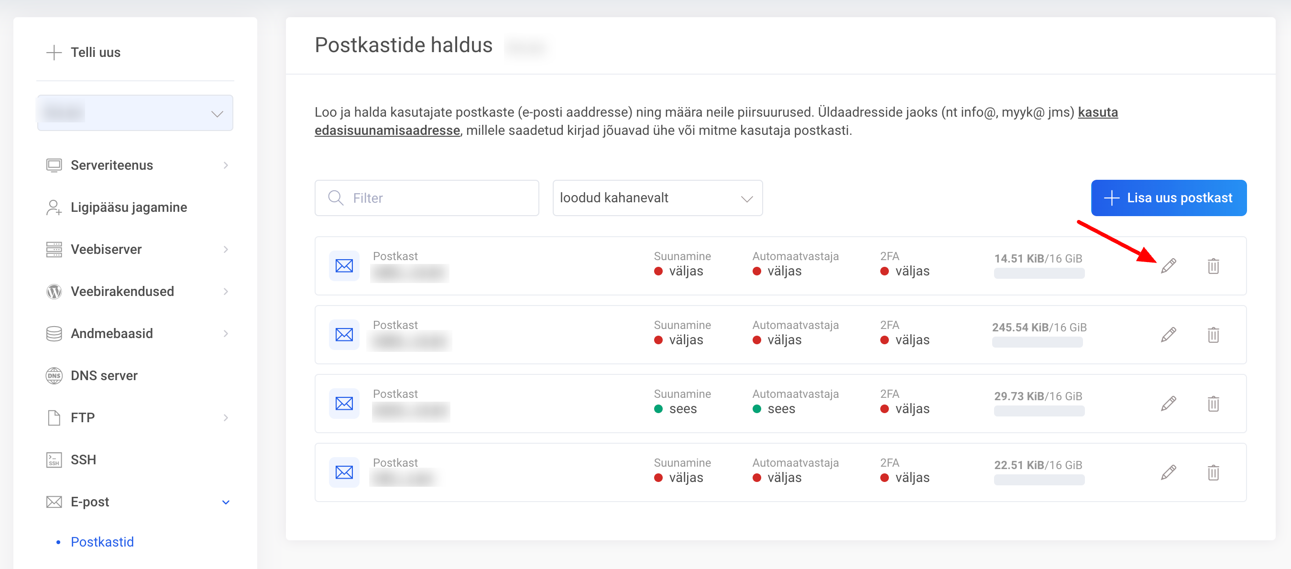Click the DNS server globe icon
1291x569 pixels.
54,375
